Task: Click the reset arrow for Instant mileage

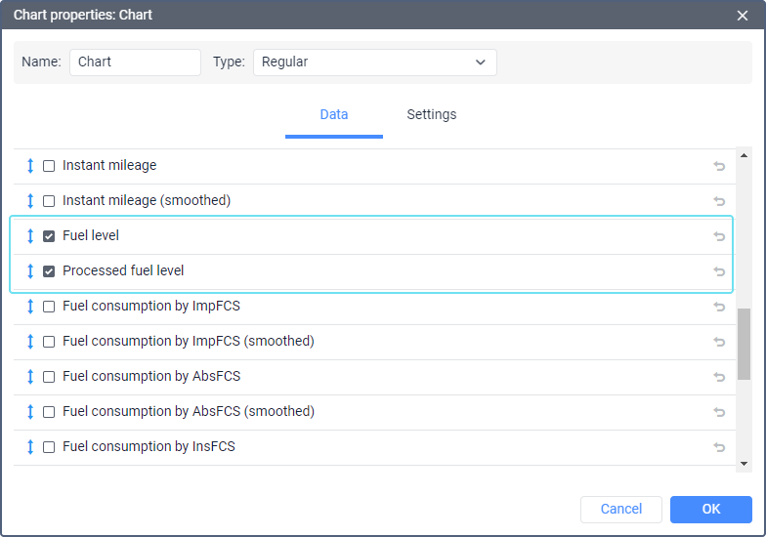Action: (719, 166)
